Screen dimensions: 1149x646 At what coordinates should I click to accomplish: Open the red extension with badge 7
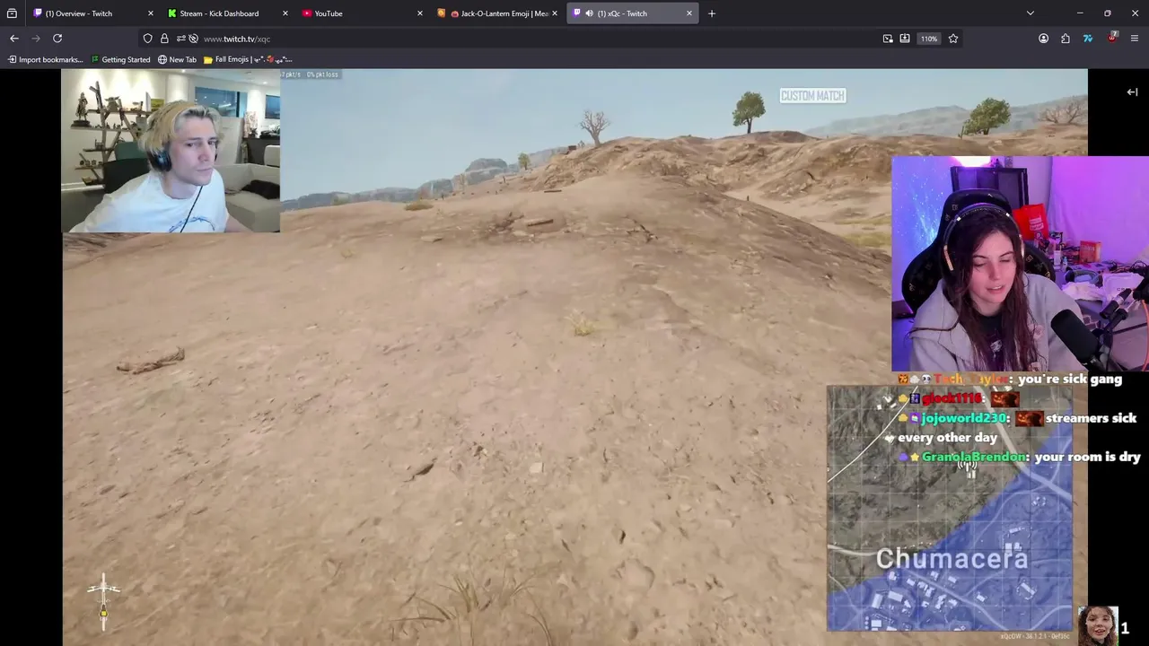tap(1112, 39)
